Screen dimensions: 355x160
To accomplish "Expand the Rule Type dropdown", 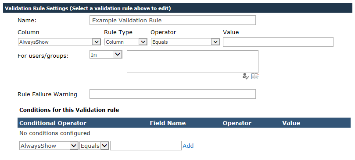I will [x=126, y=42].
